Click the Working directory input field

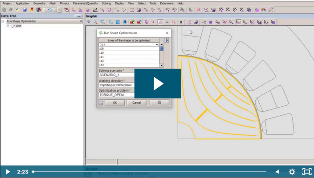(117, 85)
